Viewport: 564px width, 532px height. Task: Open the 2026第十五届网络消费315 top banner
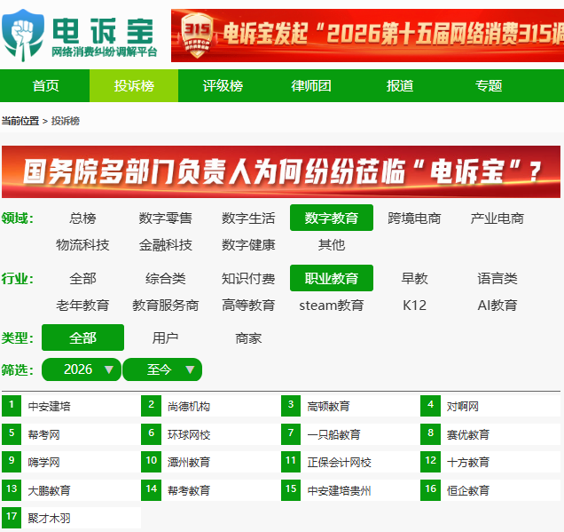pos(367,36)
